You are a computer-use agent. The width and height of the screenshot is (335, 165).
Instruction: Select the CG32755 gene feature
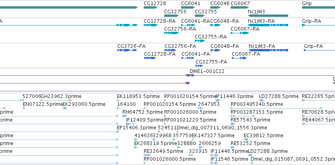click(x=200, y=16)
